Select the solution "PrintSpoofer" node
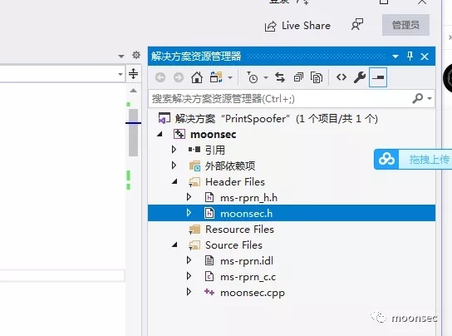452x336 pixels. 276,119
